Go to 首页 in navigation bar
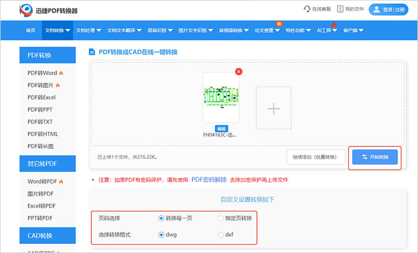This screenshot has width=418, height=253. click(31, 31)
